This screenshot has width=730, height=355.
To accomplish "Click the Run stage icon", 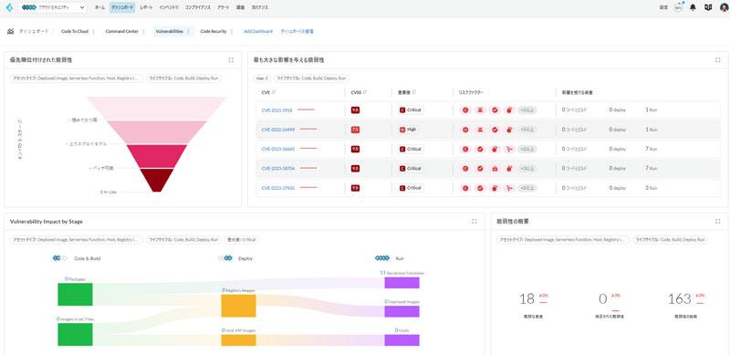I will coord(382,258).
